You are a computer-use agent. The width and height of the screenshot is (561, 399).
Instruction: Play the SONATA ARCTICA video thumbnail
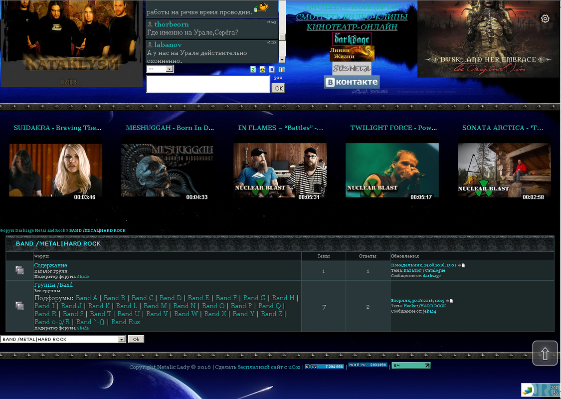coord(505,171)
